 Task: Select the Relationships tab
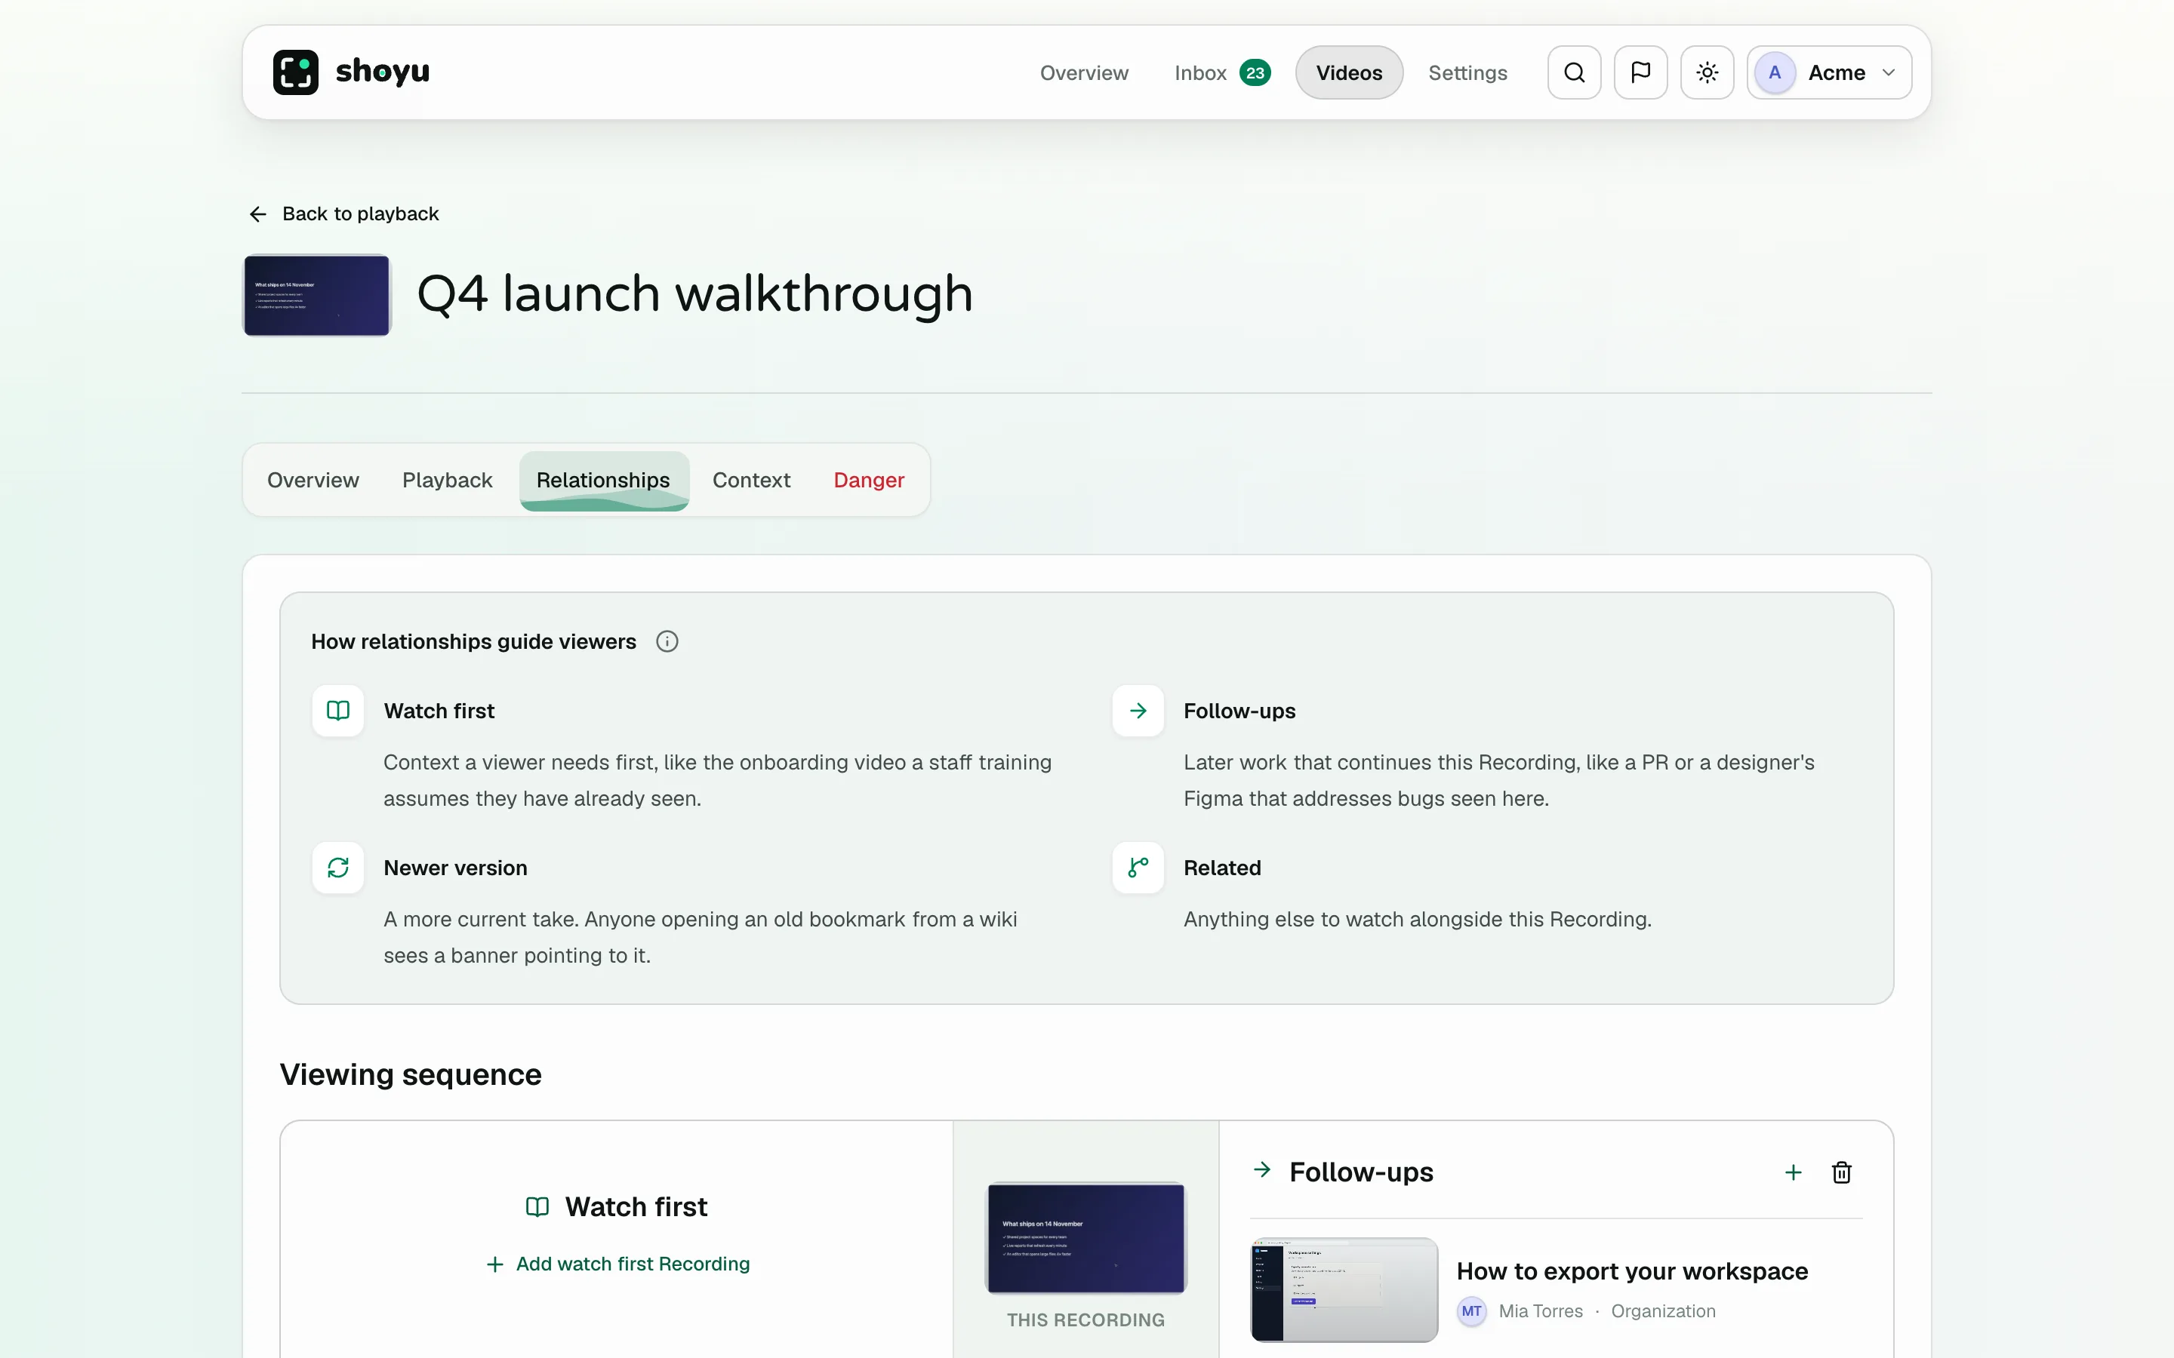tap(604, 481)
